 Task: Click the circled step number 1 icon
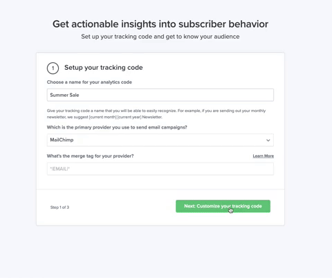pos(53,68)
